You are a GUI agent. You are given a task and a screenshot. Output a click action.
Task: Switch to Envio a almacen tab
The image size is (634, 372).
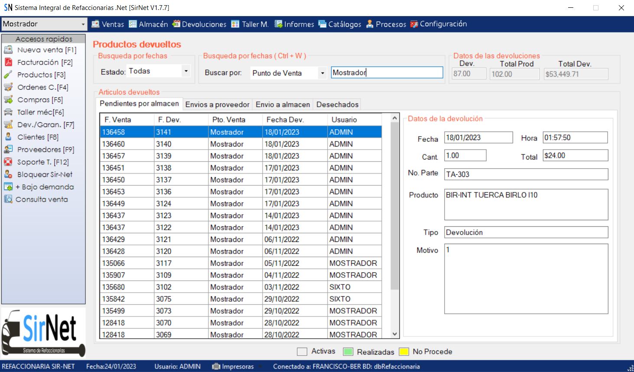(x=283, y=104)
